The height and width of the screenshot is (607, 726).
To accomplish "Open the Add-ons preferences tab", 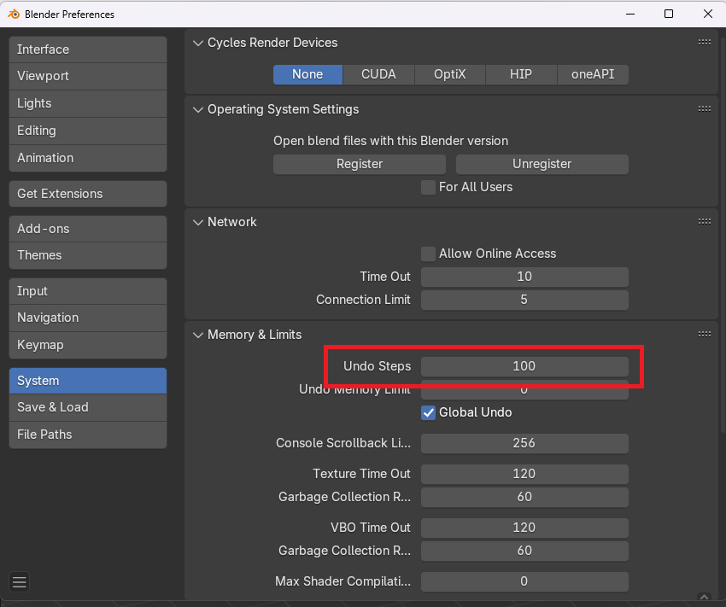I will tap(88, 229).
